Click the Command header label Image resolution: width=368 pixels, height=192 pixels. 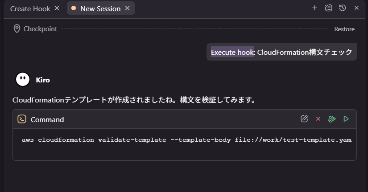click(x=47, y=119)
